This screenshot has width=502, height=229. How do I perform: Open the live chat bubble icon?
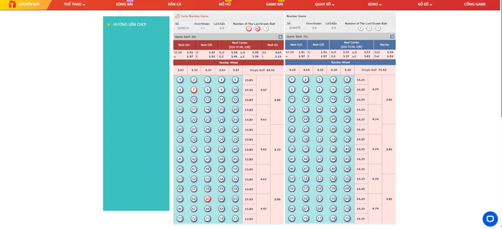coord(490,219)
